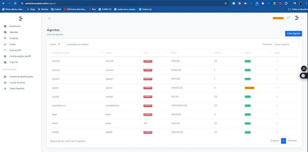Select Agentes in the sidebar

coord(13,32)
